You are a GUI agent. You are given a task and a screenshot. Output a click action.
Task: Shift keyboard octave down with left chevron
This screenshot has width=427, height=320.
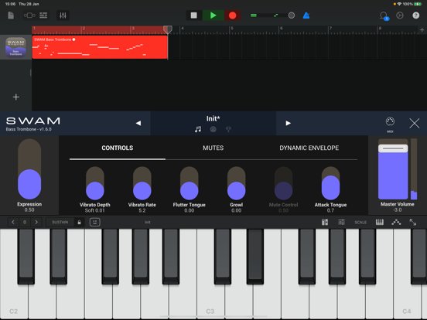[13, 222]
